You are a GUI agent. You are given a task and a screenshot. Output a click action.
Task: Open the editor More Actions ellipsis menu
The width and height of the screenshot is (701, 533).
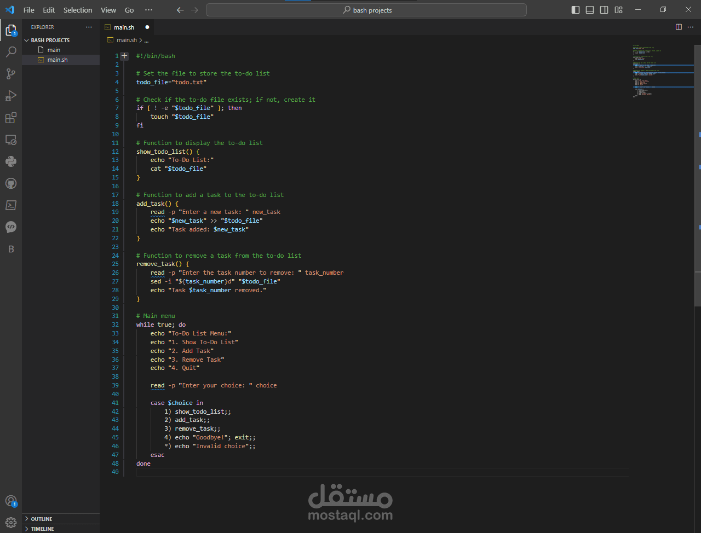689,27
